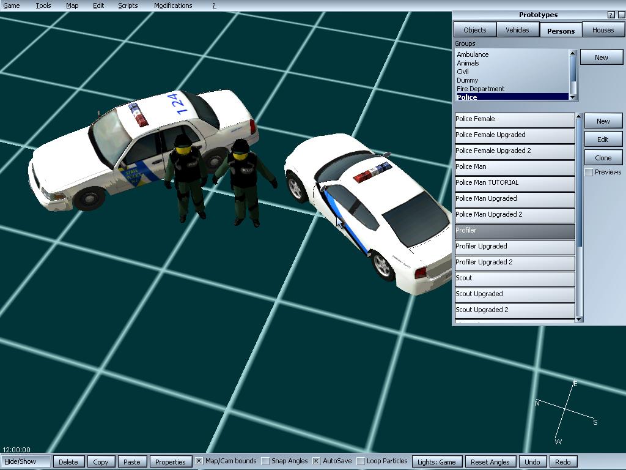Select the Animals group

tap(512, 63)
